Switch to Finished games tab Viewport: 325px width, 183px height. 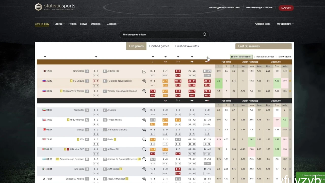[x=159, y=46]
